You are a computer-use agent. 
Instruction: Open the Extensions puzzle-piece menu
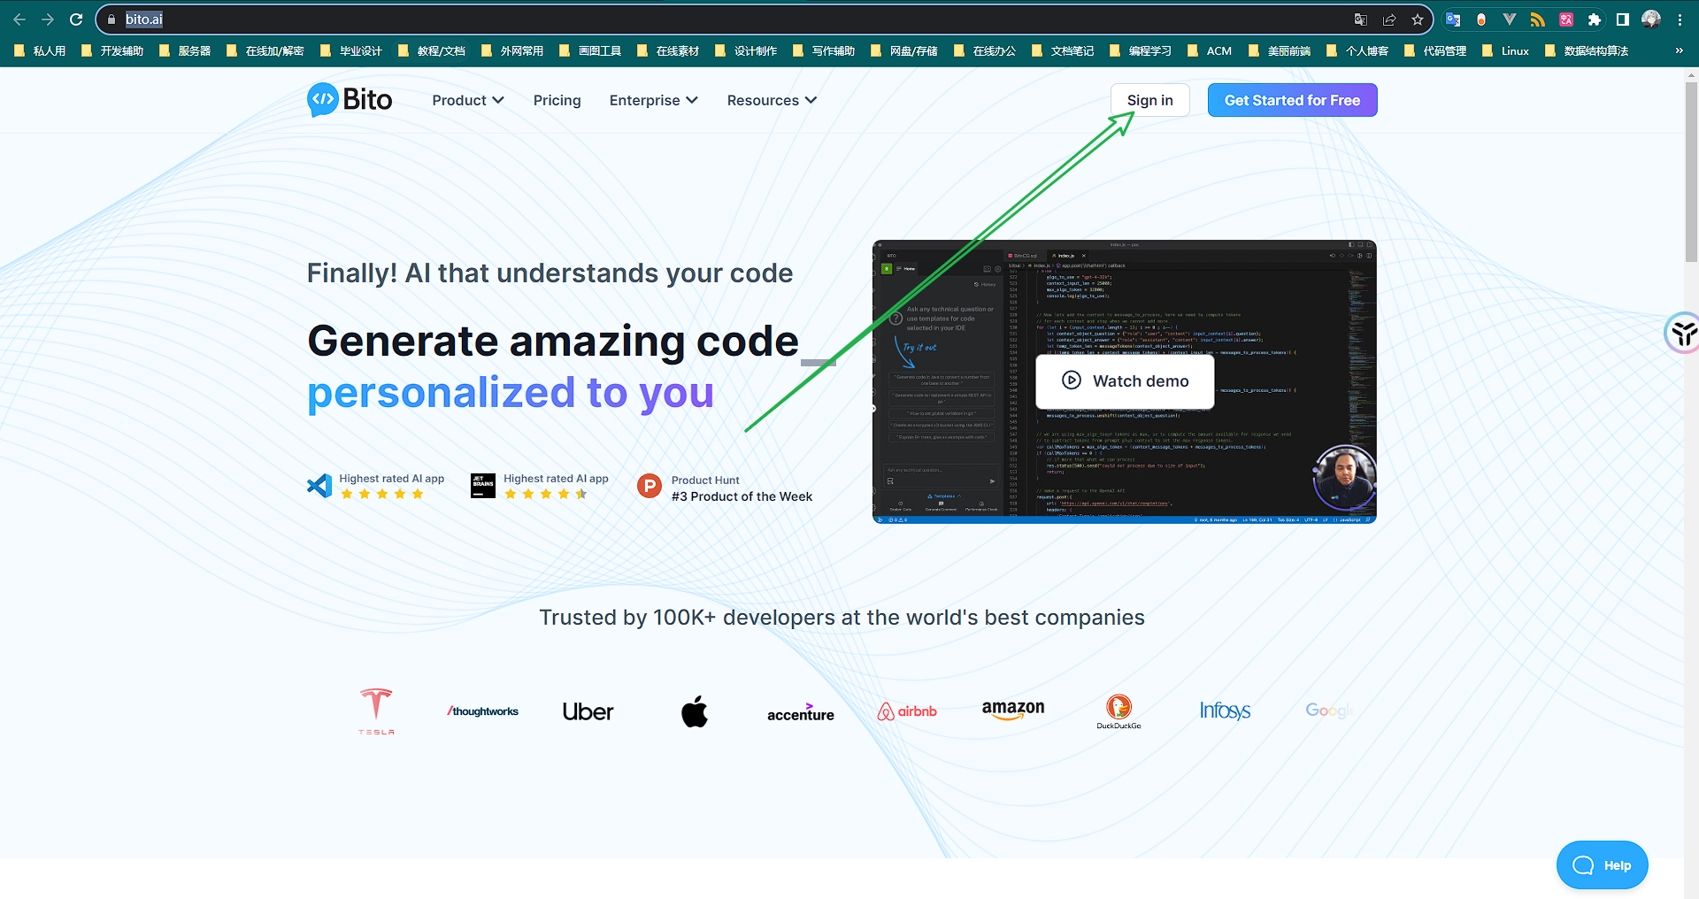[x=1595, y=19]
